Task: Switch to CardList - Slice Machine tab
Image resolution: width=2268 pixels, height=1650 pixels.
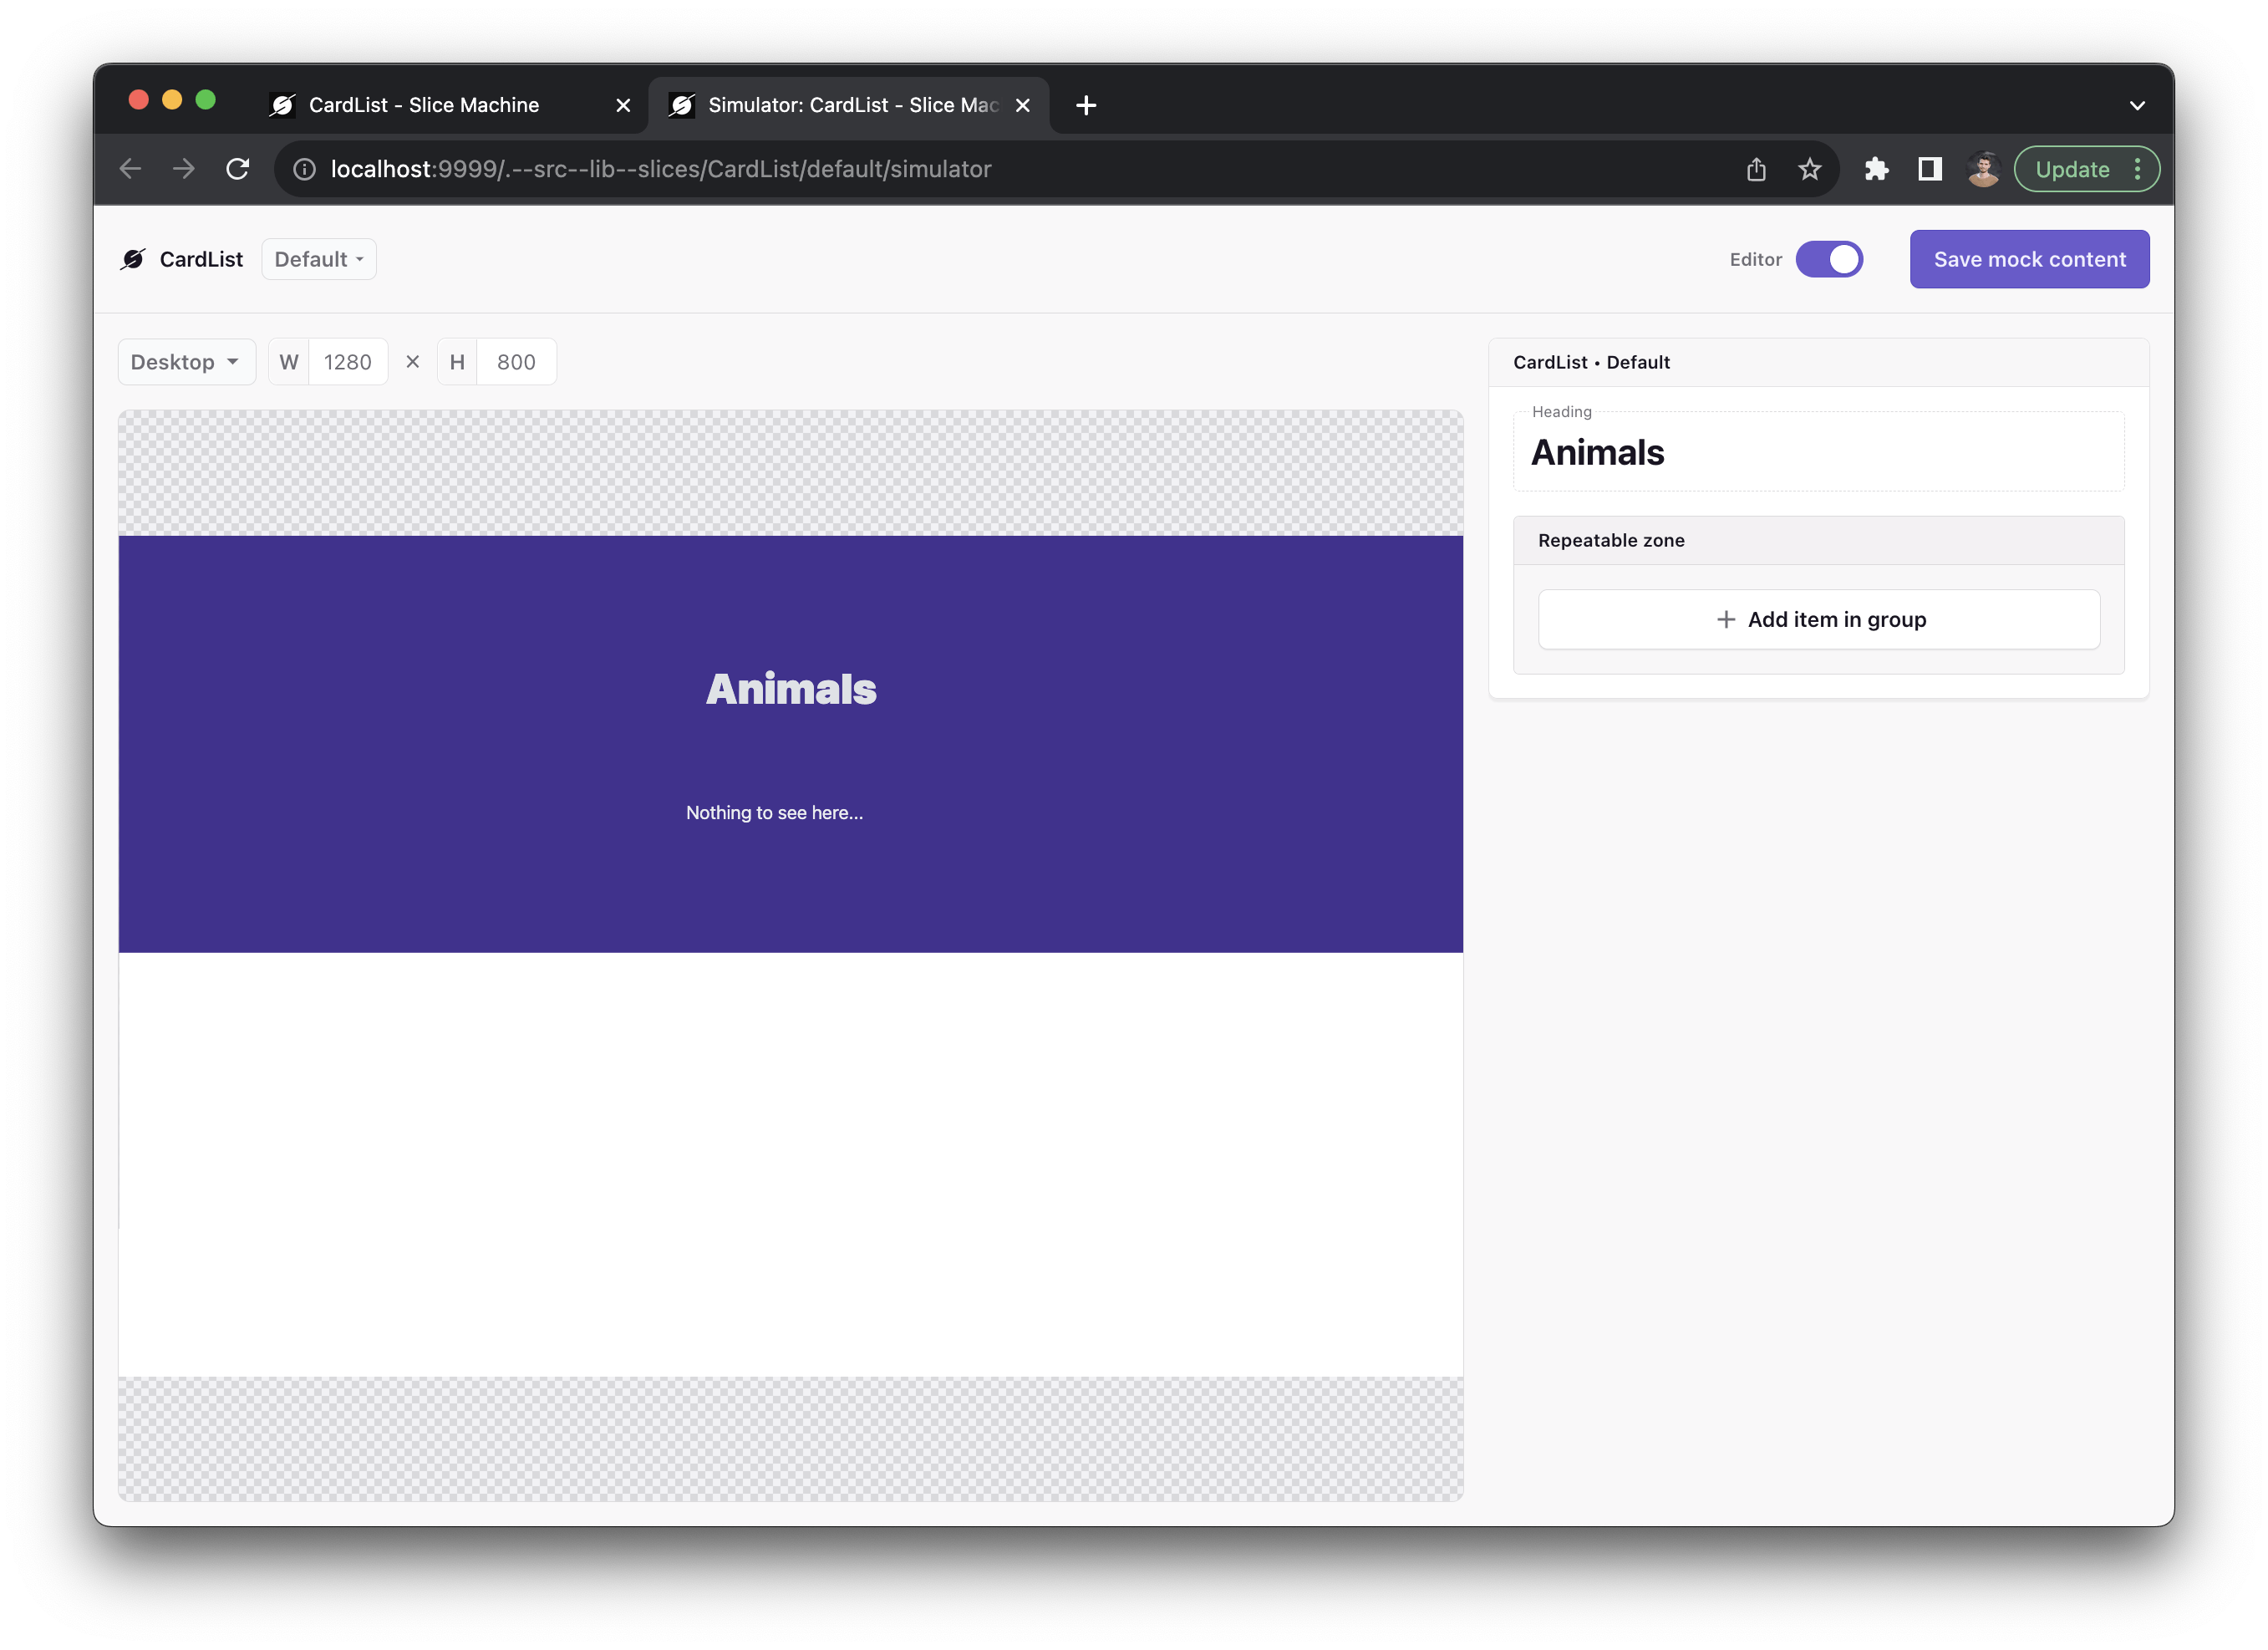Action: tap(424, 105)
